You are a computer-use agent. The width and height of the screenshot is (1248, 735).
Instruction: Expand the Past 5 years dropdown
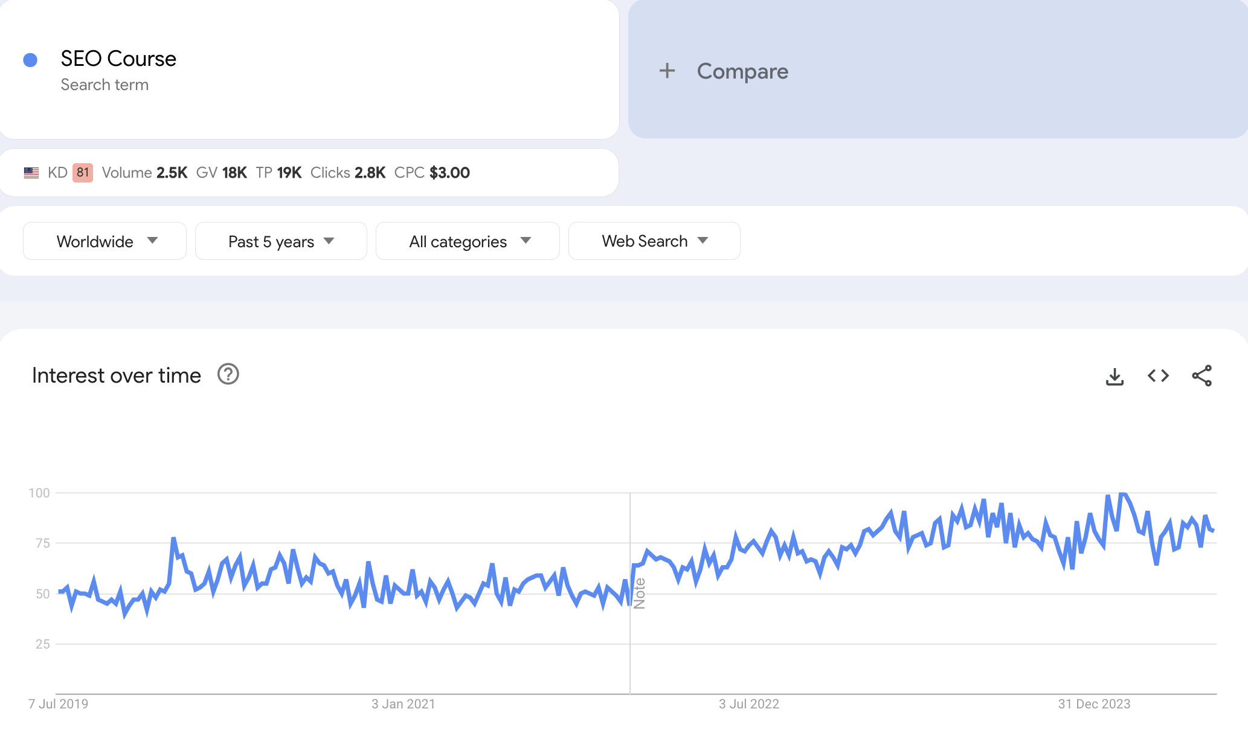pos(281,241)
